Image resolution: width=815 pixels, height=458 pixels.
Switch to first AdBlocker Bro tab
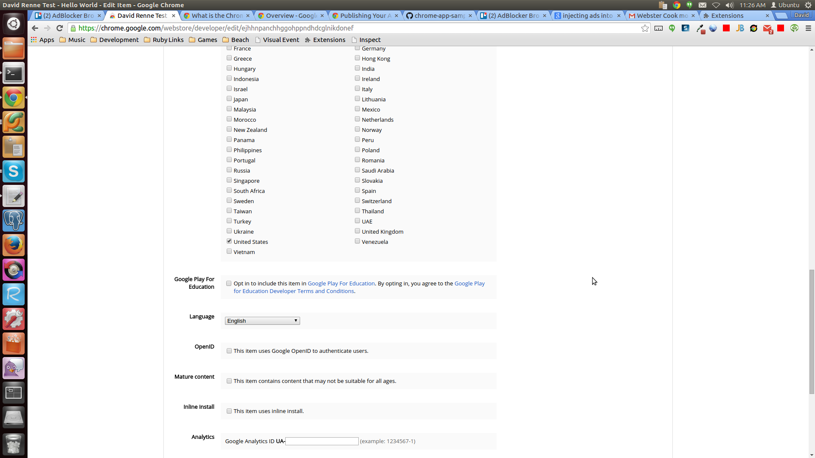[68, 16]
